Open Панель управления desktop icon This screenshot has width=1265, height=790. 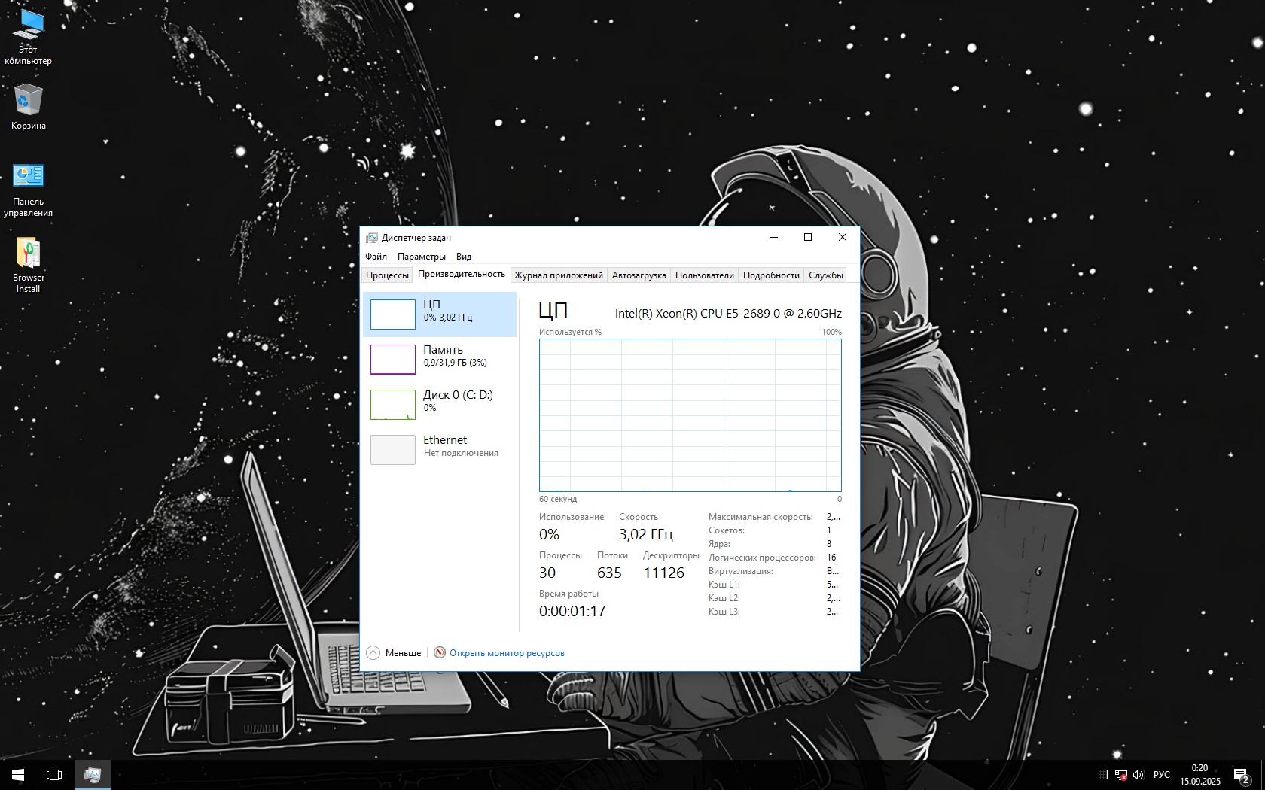point(29,190)
